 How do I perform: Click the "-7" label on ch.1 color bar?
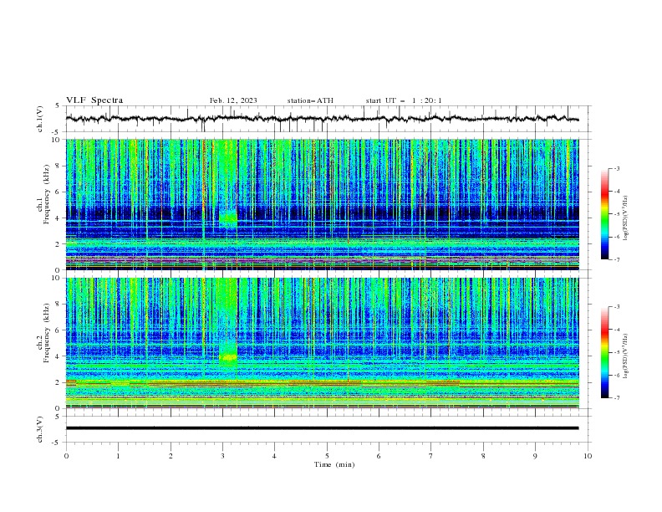[x=617, y=259]
